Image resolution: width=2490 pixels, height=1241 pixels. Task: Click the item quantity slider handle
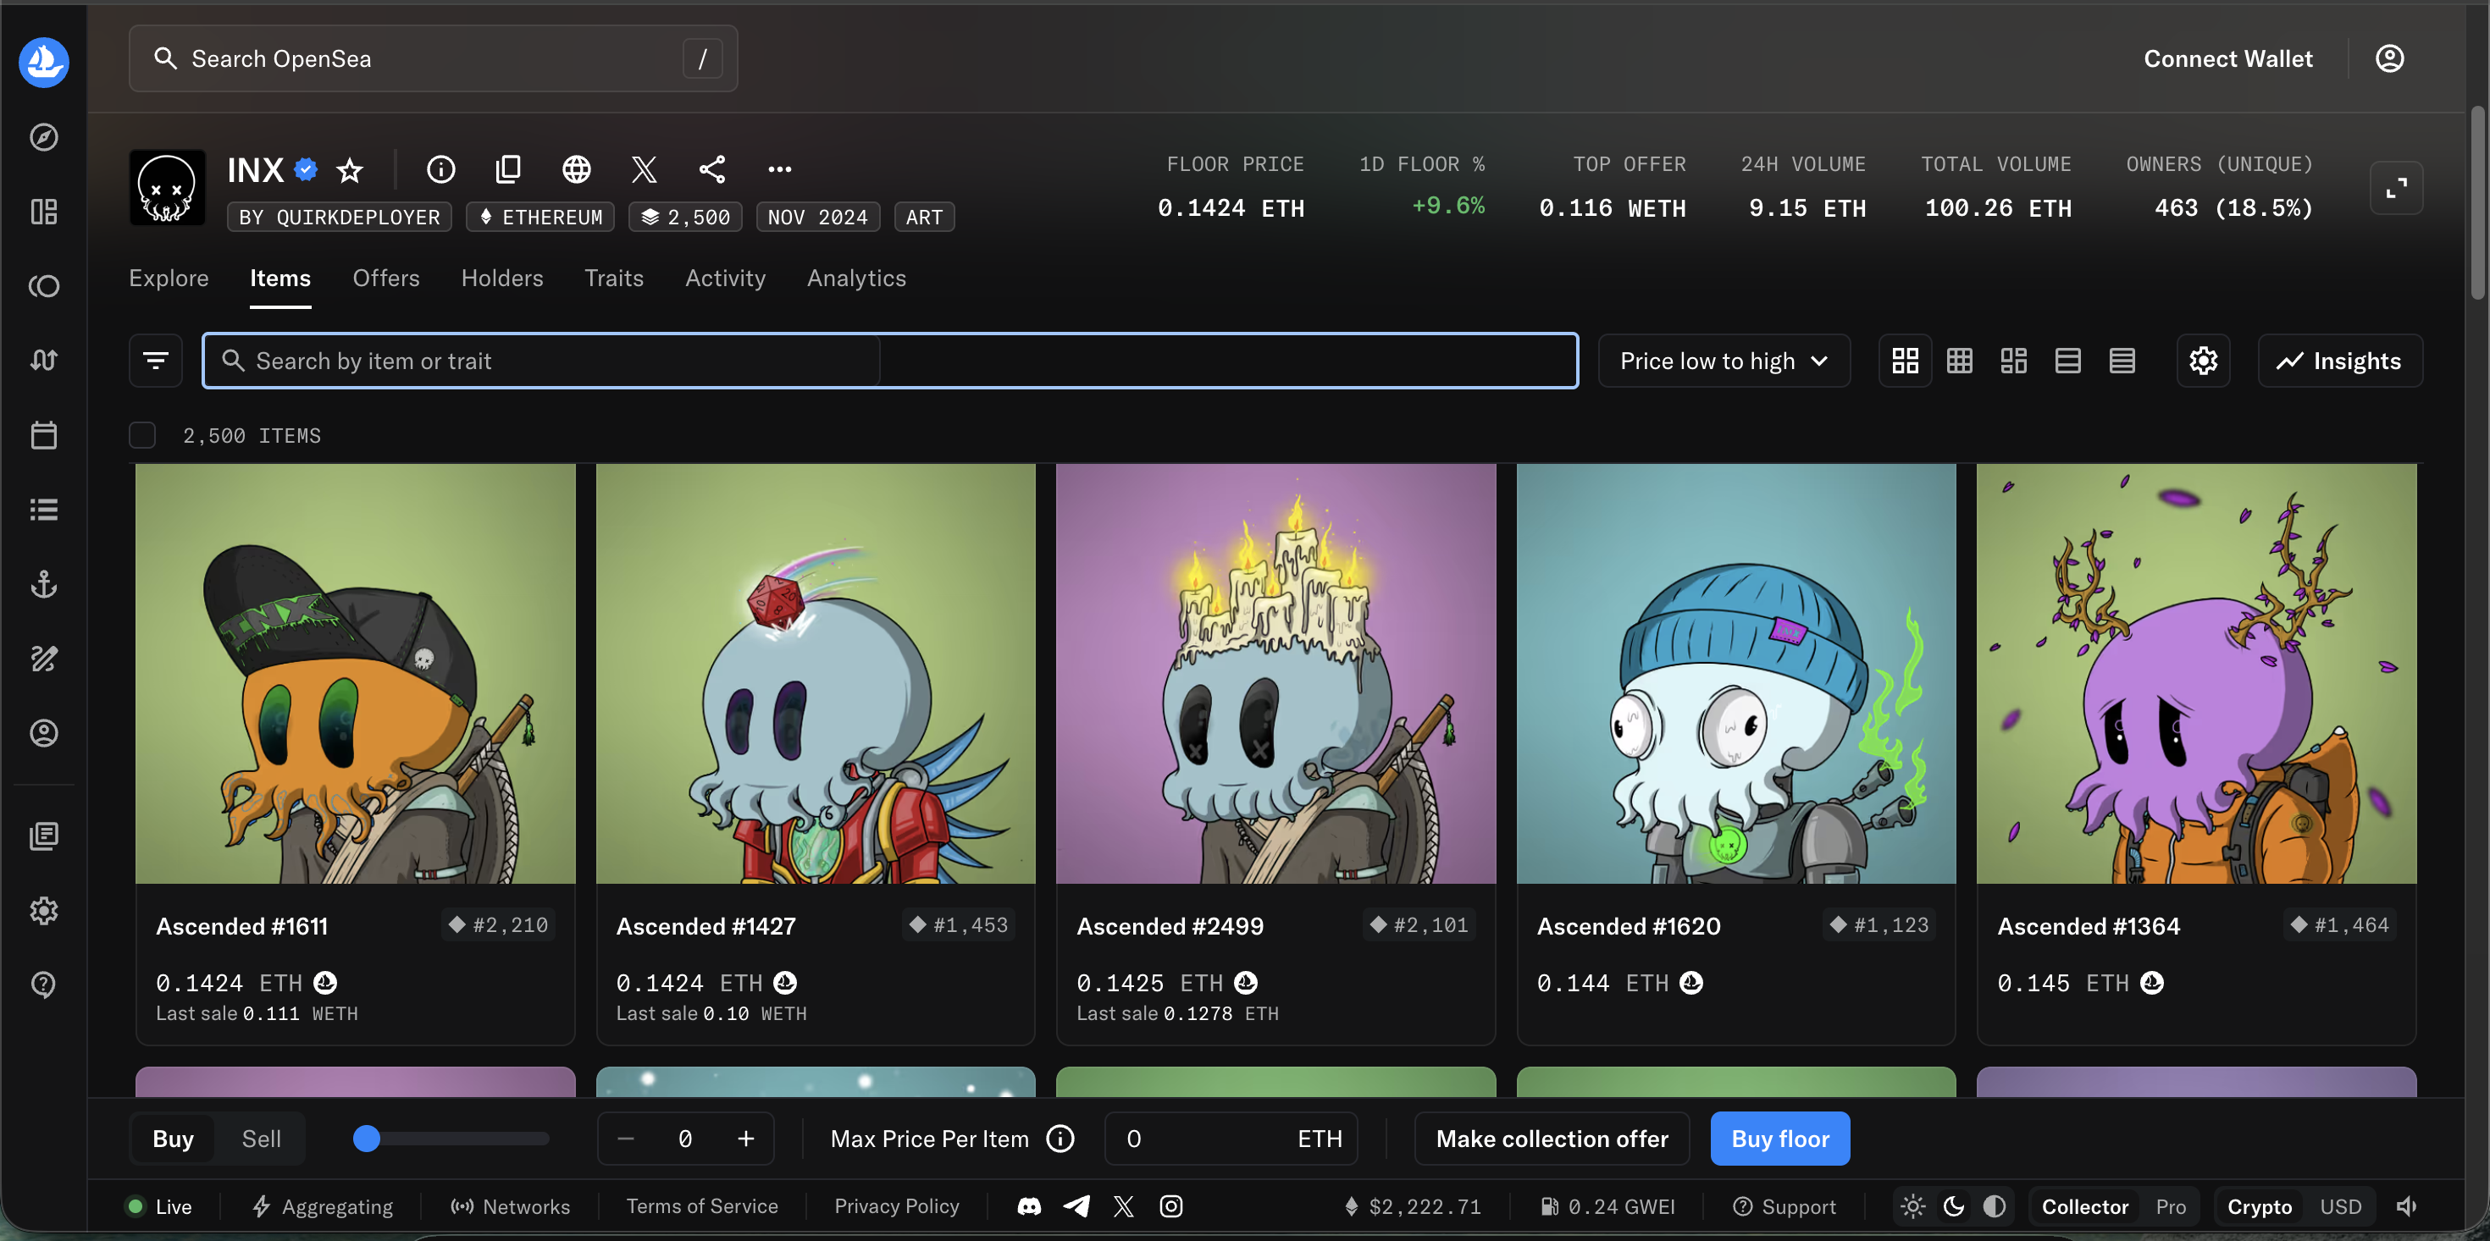point(367,1139)
